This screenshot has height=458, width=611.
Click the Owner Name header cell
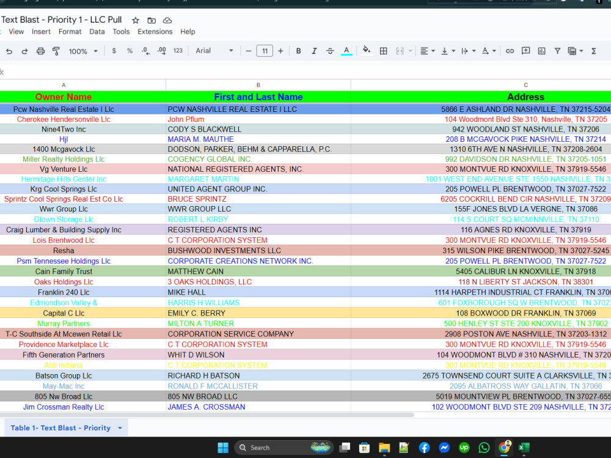point(64,97)
